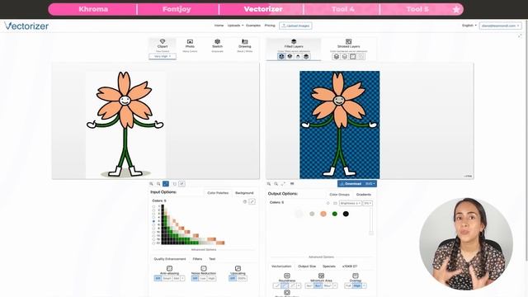This screenshot has height=297, width=528.
Task: Zoom out on the output image
Action: coord(276,184)
